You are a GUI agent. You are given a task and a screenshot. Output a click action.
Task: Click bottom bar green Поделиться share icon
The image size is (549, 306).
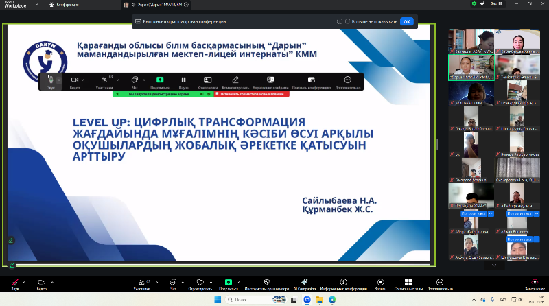click(x=229, y=282)
